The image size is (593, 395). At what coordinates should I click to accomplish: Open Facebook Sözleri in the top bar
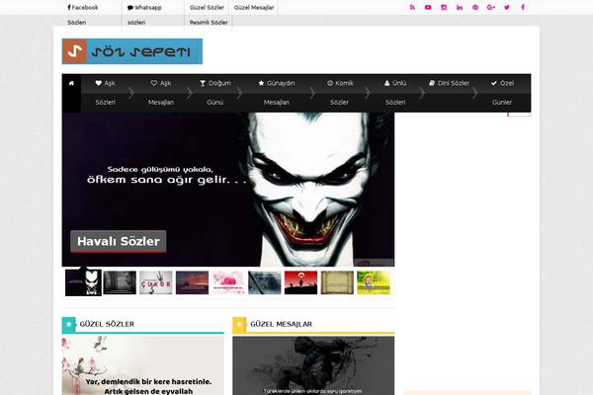[x=82, y=15]
